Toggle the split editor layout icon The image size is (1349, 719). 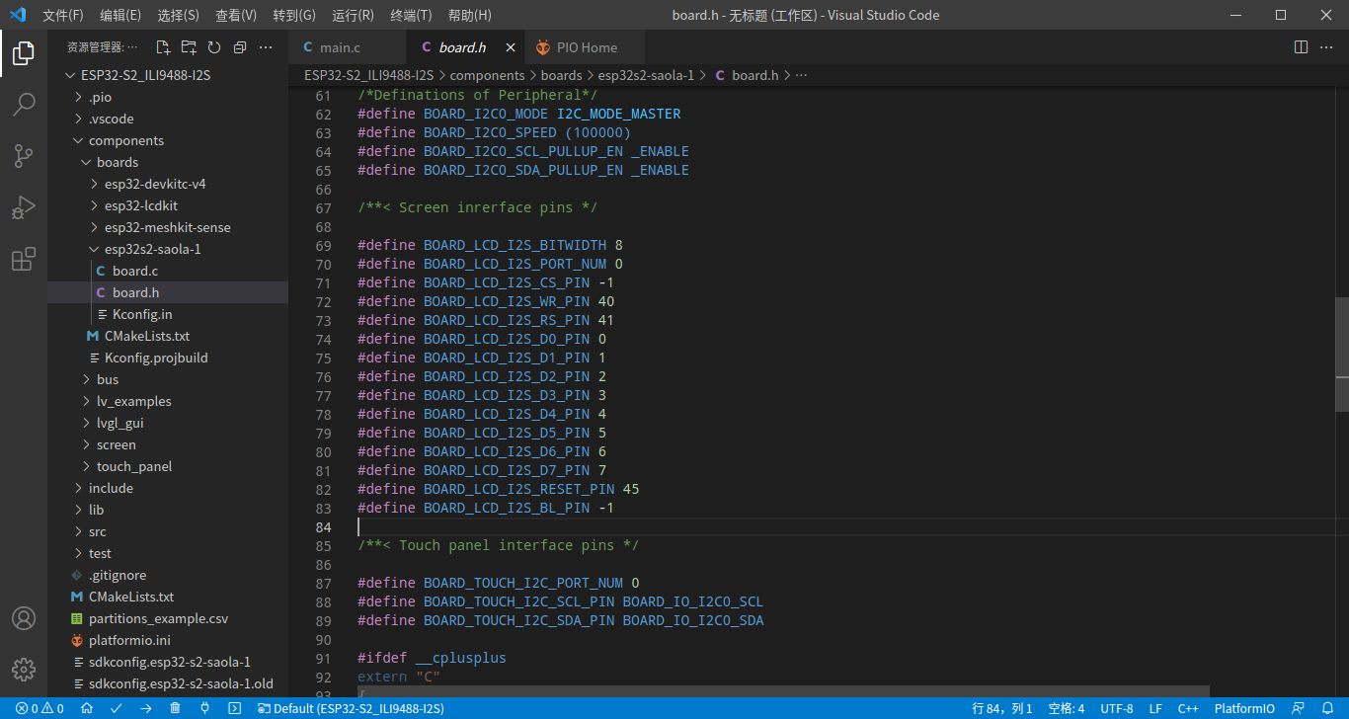pyautogui.click(x=1300, y=46)
